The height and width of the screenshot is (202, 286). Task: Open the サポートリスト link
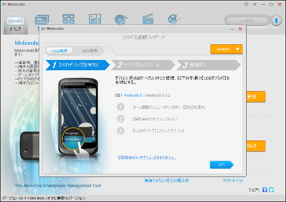(x=233, y=181)
